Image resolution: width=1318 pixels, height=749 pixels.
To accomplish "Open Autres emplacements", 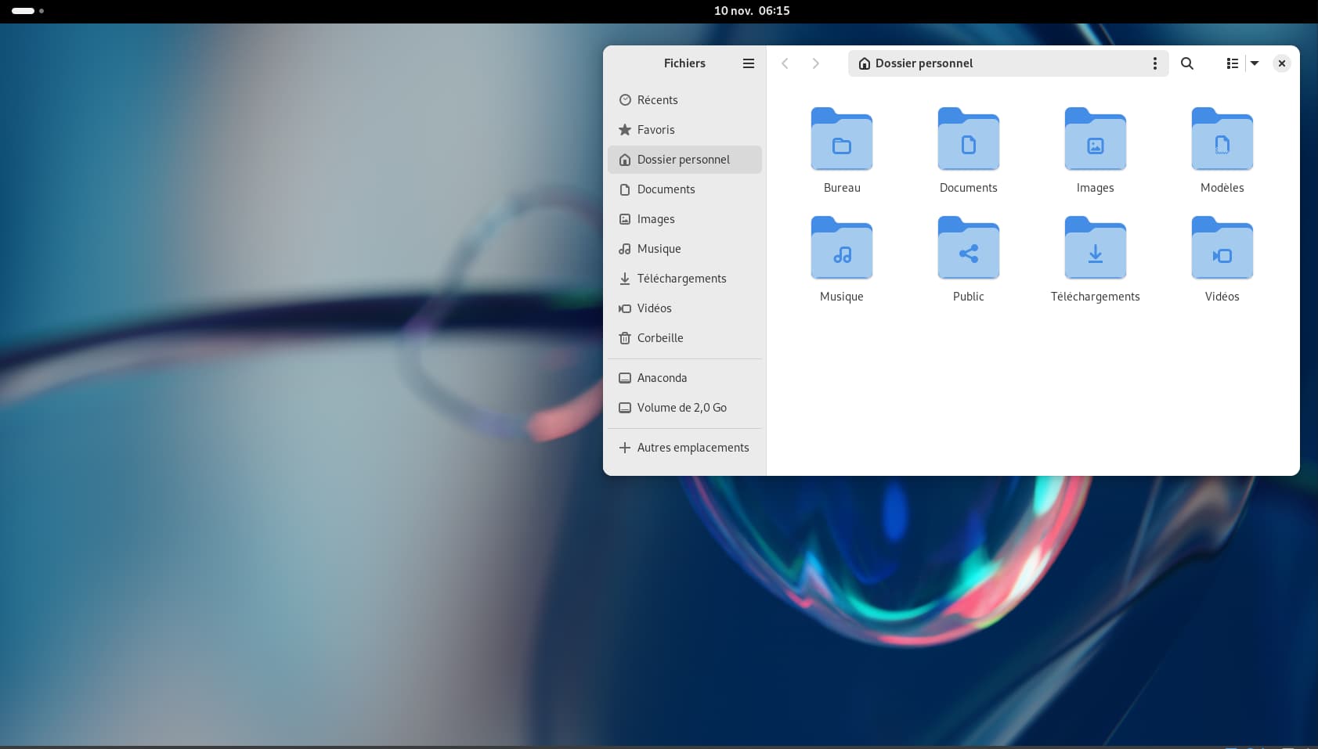I will (692, 447).
